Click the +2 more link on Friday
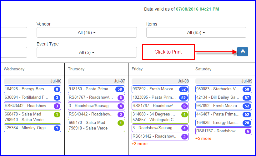Viewport: 256px width, 156px height. [139, 144]
